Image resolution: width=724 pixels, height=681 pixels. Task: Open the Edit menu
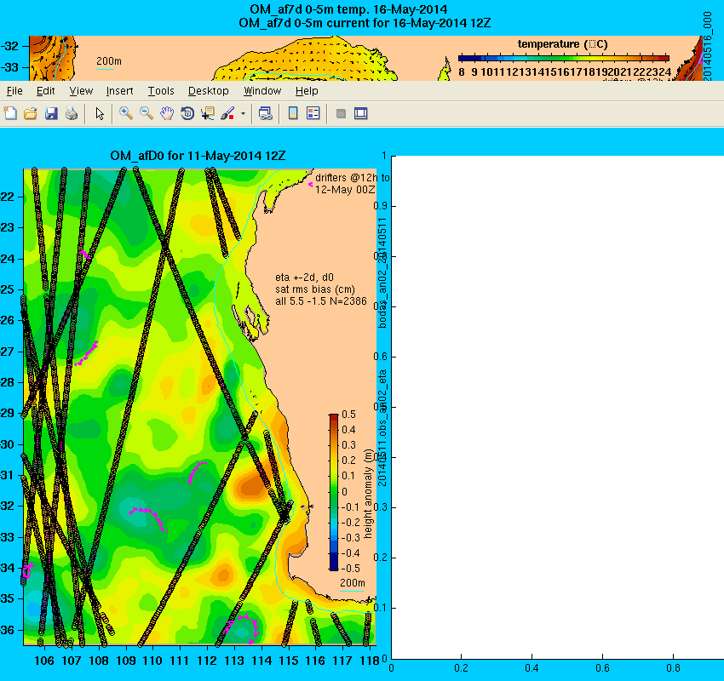(46, 91)
